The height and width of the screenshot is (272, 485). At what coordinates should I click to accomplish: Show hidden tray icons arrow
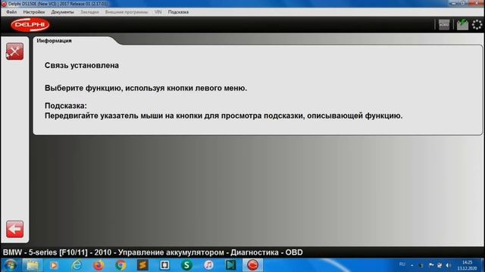412,265
